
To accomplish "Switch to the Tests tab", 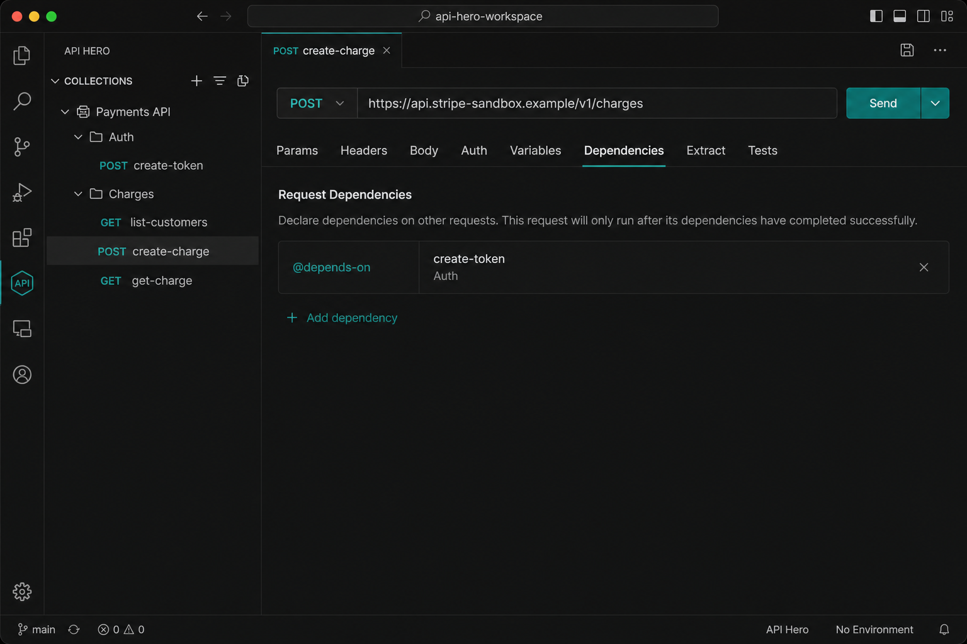I will [x=762, y=150].
